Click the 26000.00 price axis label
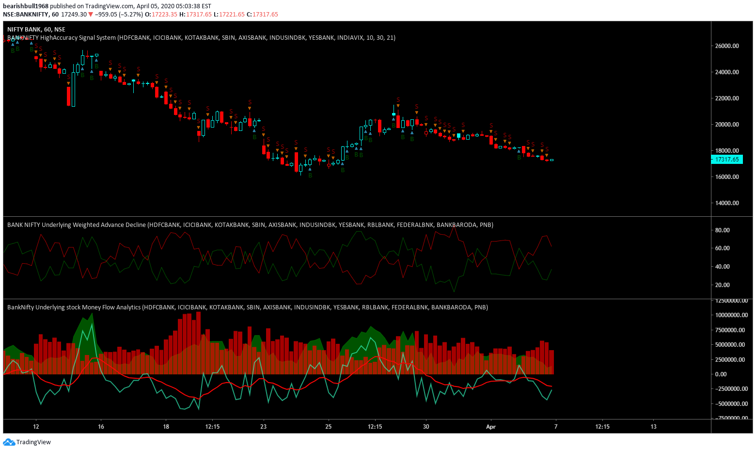This screenshot has height=451, width=756. tap(727, 46)
